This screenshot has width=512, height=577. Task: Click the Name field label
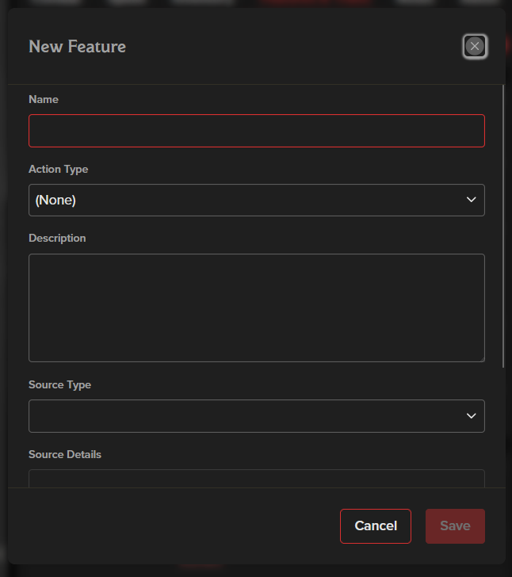(44, 99)
